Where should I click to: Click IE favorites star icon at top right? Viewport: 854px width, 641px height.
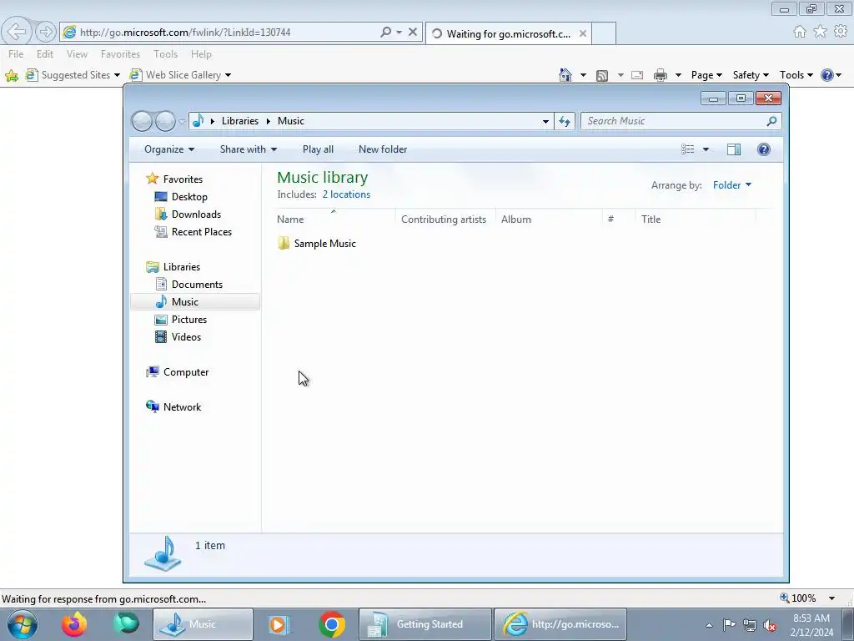(821, 32)
